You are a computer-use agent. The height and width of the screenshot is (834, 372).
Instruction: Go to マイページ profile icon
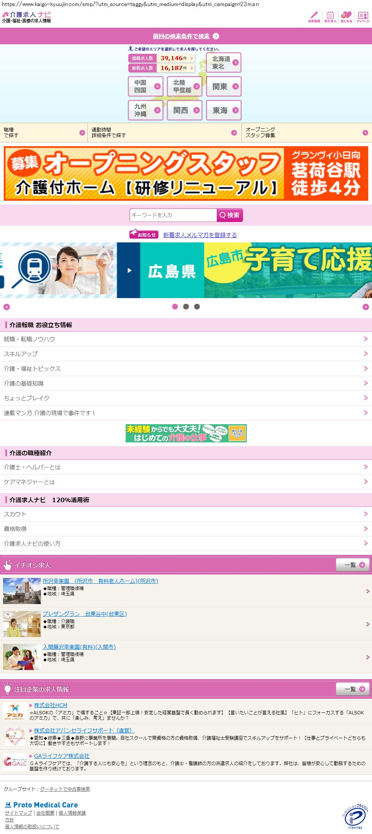click(363, 17)
